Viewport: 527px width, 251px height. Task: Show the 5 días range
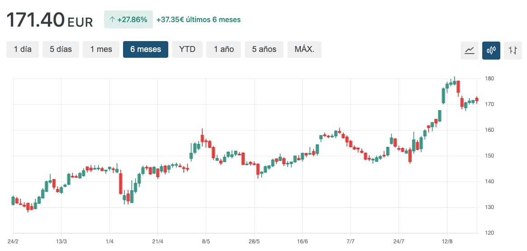(x=61, y=49)
